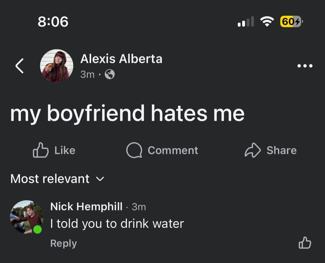
Task: Tap the share arrow icon
Action: (x=252, y=150)
